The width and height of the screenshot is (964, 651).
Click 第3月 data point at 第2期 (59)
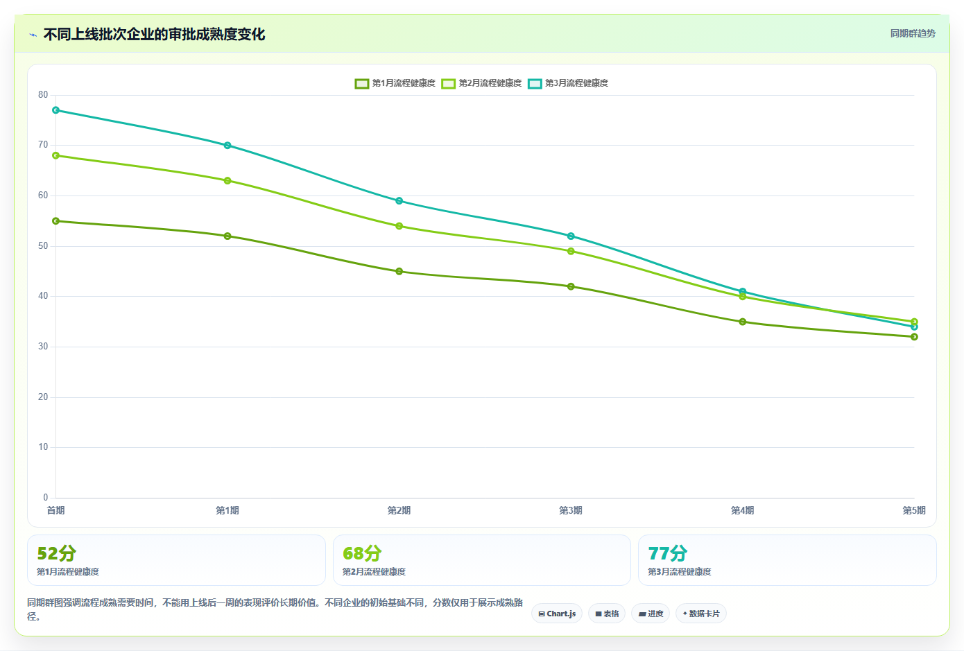point(399,201)
